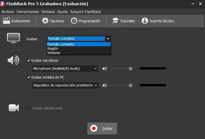Open the Adquirir FlashBack menu
Viewport: 205px width, 139px height.
tap(86, 12)
